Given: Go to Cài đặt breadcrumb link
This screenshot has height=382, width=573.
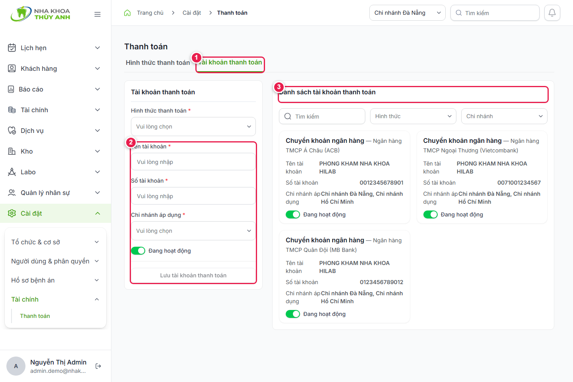Looking at the screenshot, I should click(x=192, y=13).
